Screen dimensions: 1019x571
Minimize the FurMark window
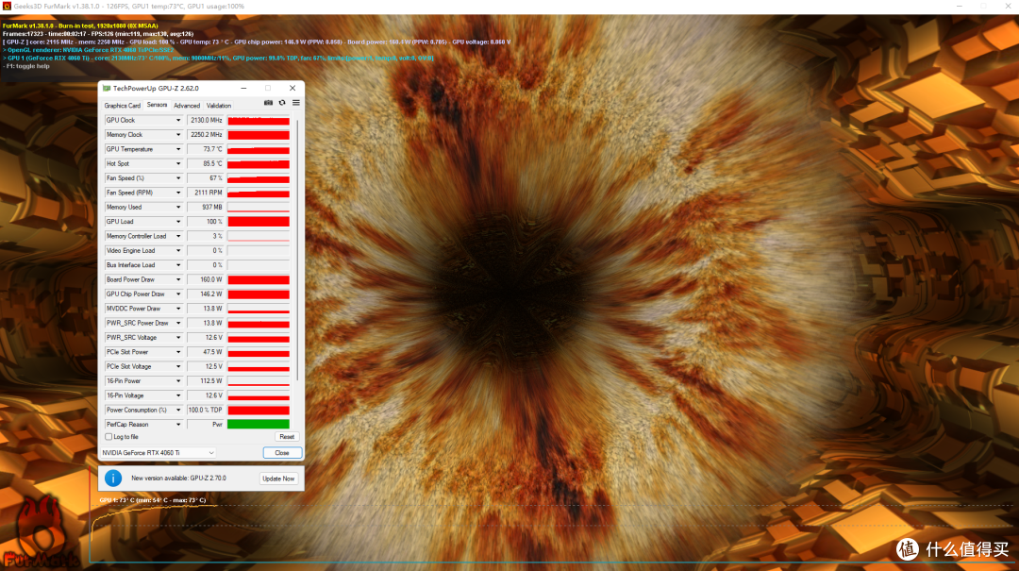[960, 6]
